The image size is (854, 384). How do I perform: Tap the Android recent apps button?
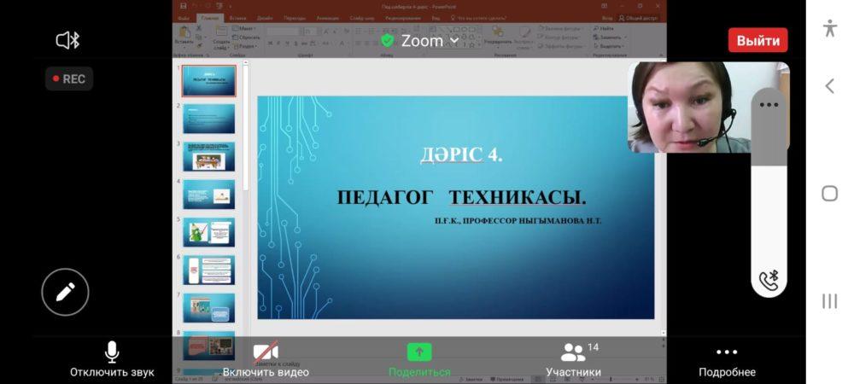(829, 301)
